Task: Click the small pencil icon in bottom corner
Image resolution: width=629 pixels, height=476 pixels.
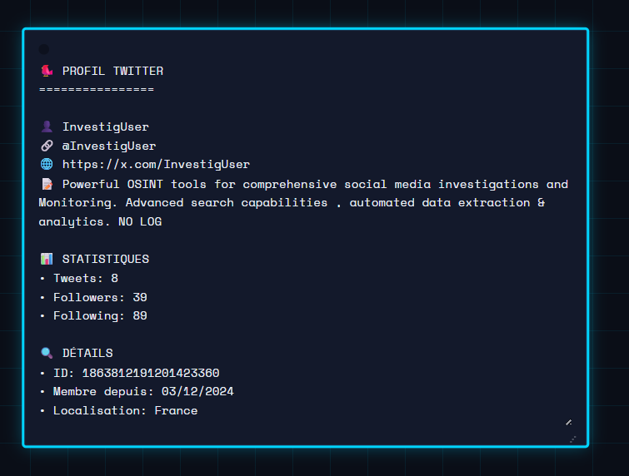Action: pos(568,422)
